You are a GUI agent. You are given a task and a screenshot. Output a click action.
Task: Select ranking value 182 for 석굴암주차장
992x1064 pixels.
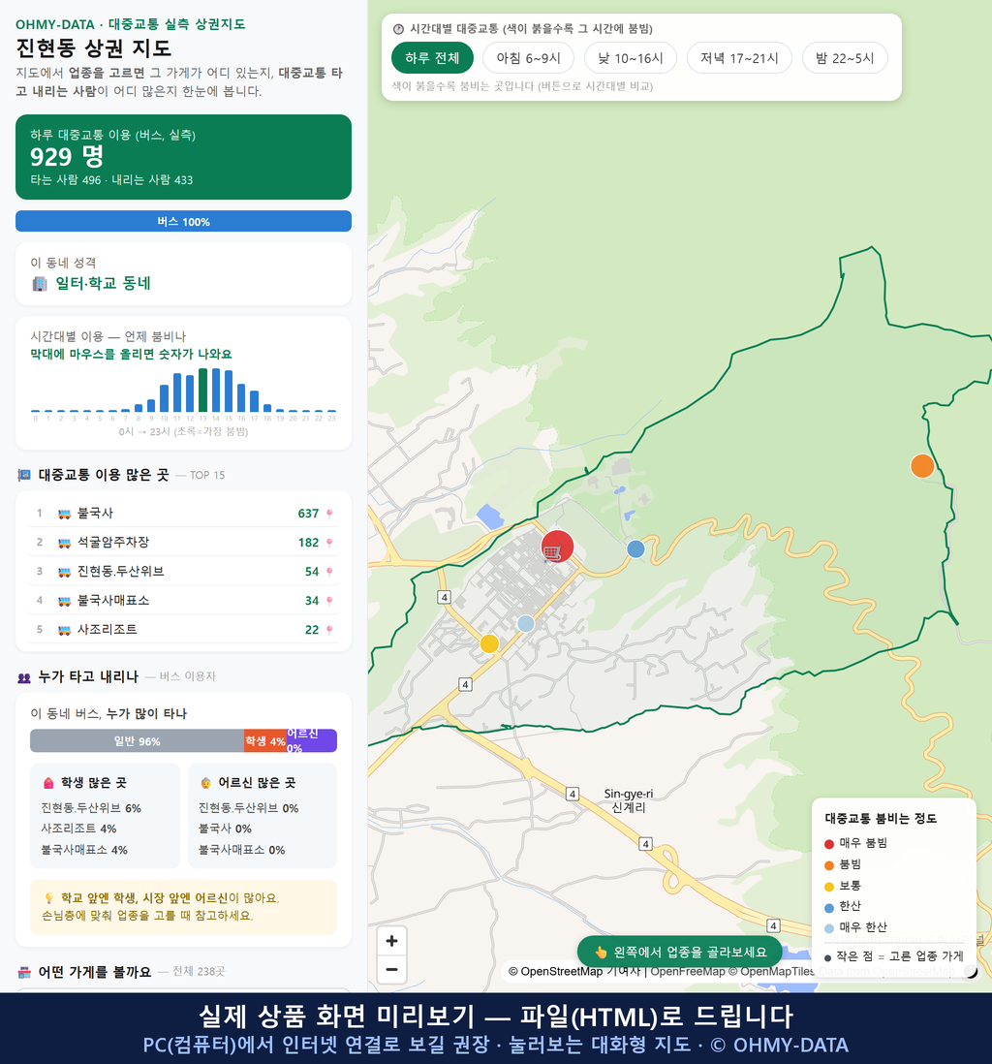308,543
